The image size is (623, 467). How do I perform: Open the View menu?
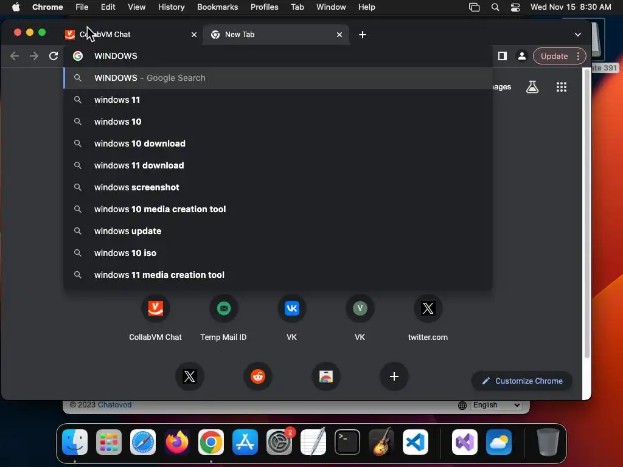coord(136,7)
